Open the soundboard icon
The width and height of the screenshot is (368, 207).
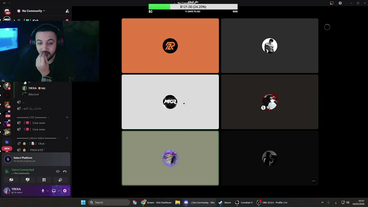[60, 180]
